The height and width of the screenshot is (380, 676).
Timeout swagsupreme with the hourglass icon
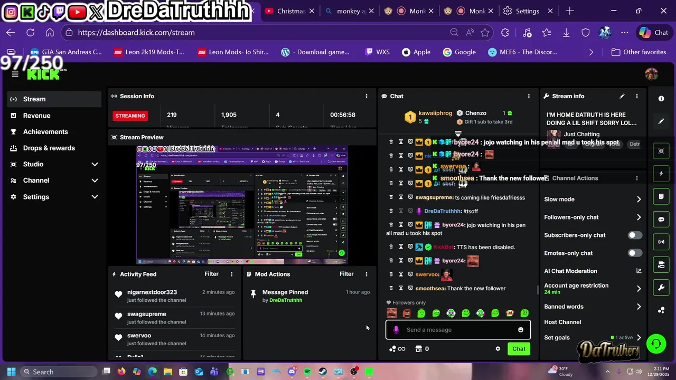(401, 197)
